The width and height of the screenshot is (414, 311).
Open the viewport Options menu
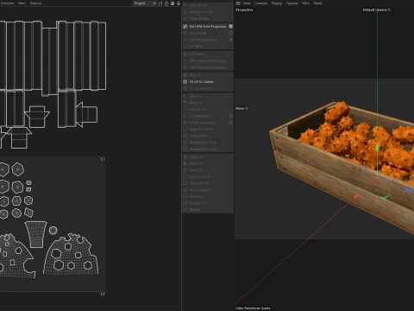292,3
